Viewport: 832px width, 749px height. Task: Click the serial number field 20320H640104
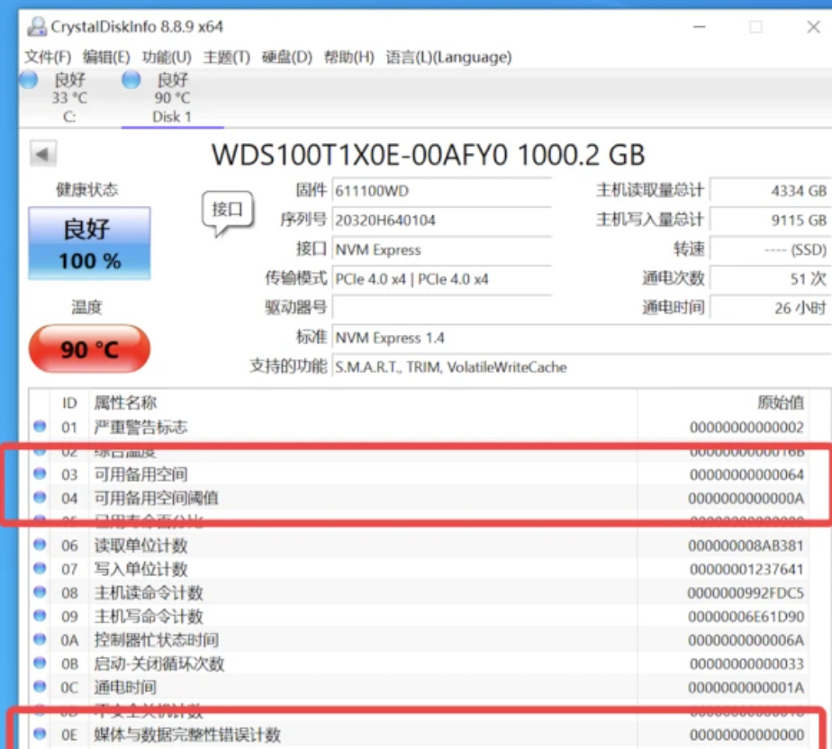tap(441, 221)
